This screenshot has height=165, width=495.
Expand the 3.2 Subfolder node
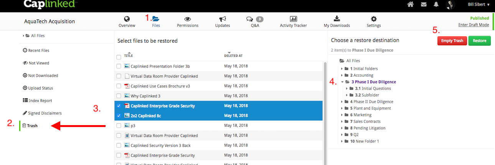(347, 95)
